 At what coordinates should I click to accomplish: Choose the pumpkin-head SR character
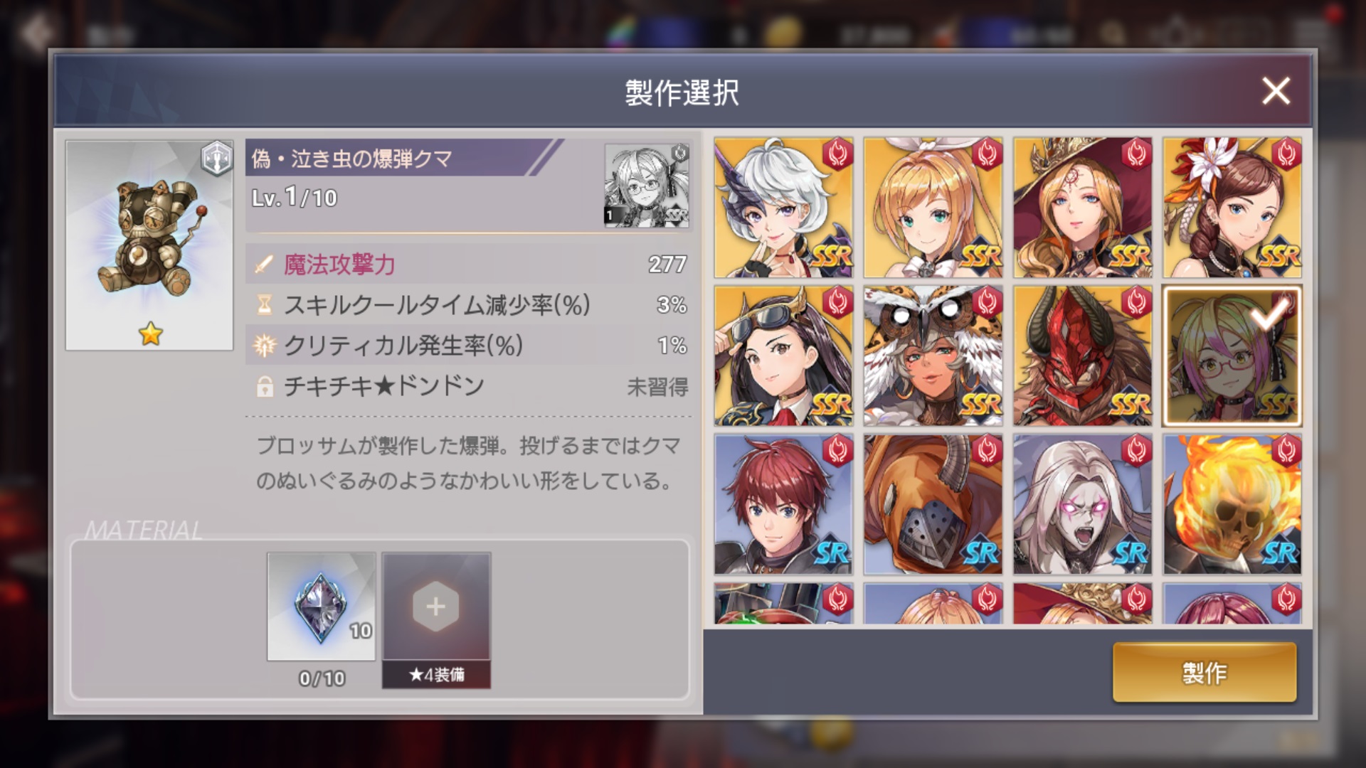point(933,505)
